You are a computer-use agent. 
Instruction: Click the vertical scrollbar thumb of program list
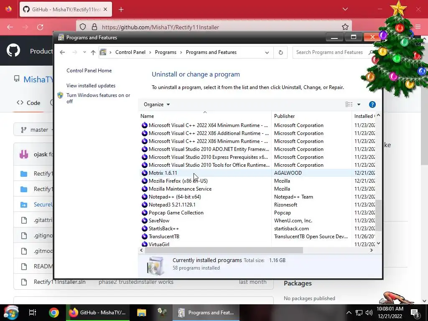coord(378,216)
